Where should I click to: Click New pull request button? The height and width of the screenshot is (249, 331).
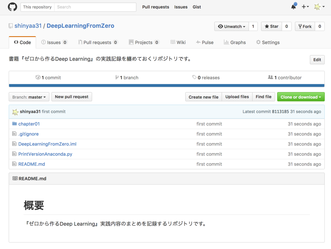click(72, 97)
